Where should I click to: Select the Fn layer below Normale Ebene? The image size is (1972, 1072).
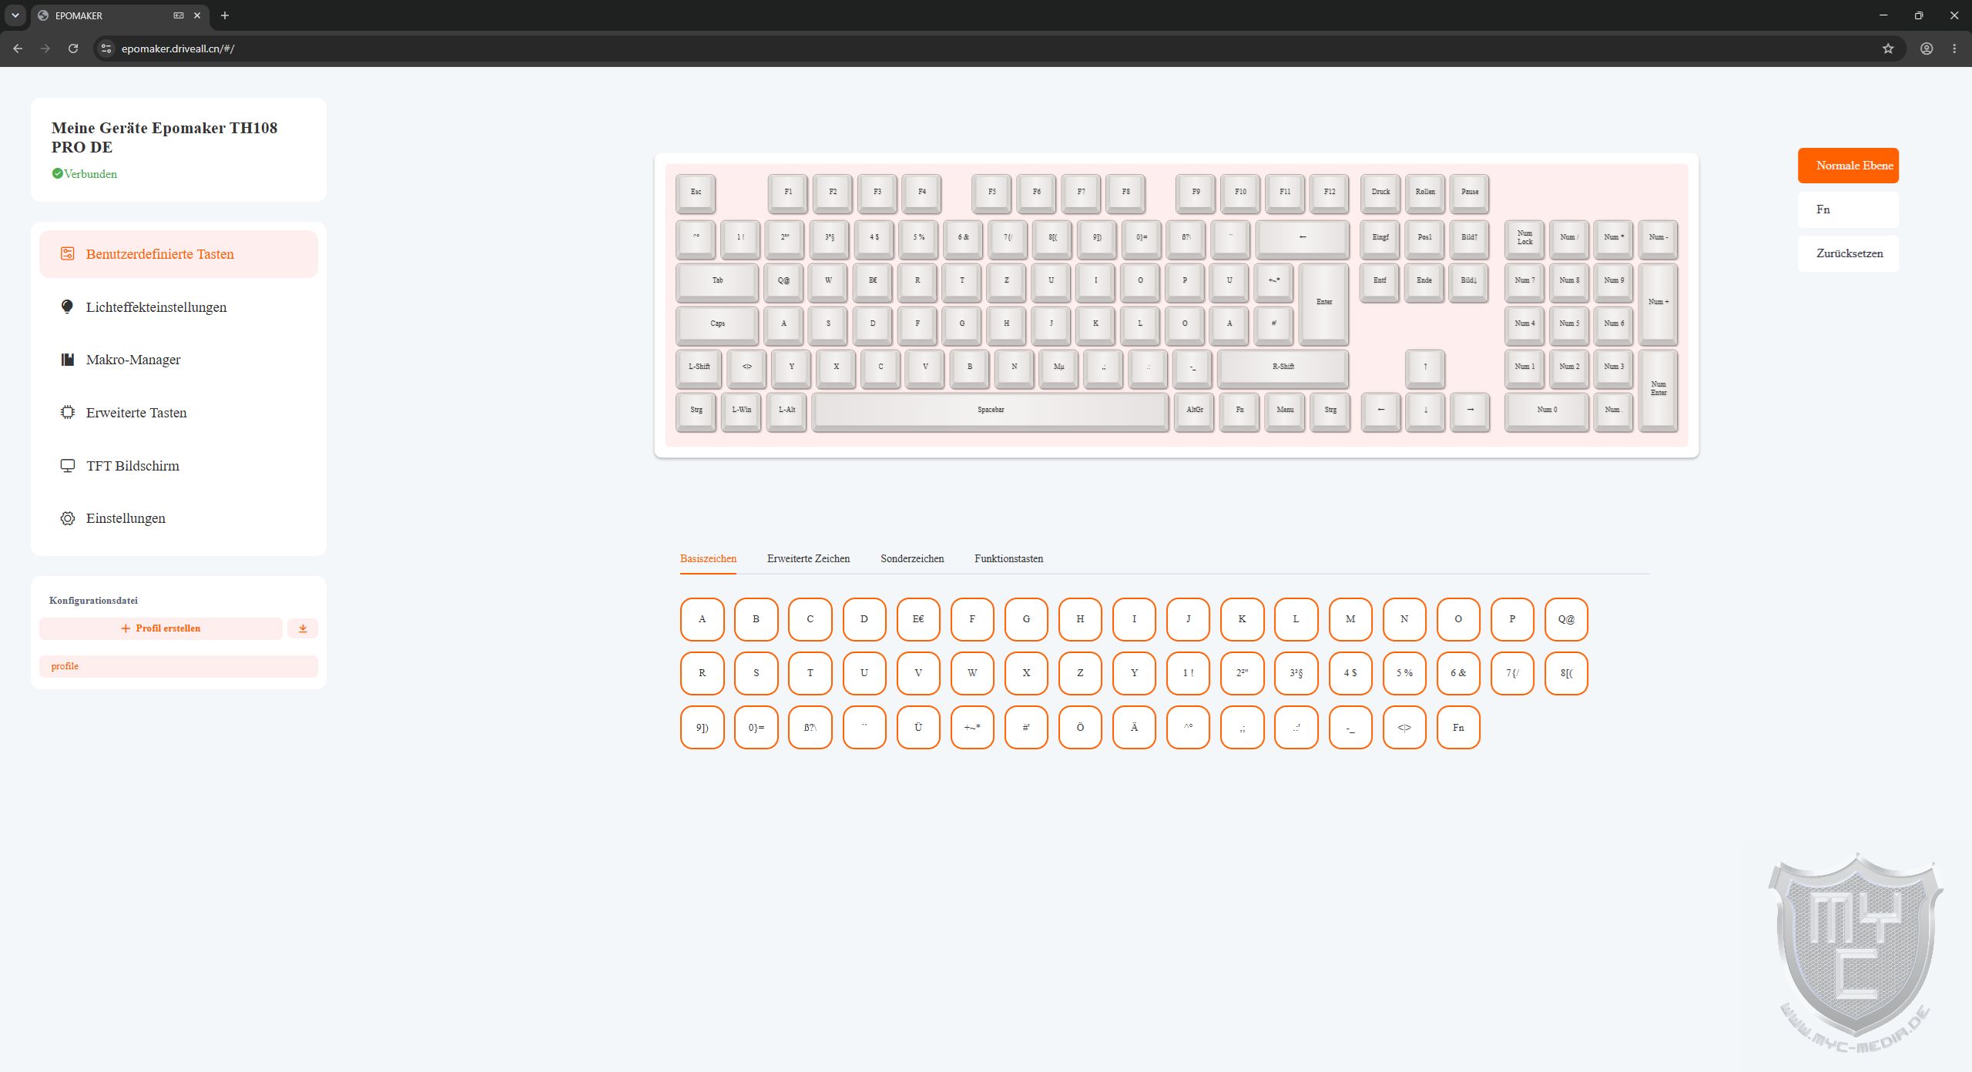tap(1848, 209)
